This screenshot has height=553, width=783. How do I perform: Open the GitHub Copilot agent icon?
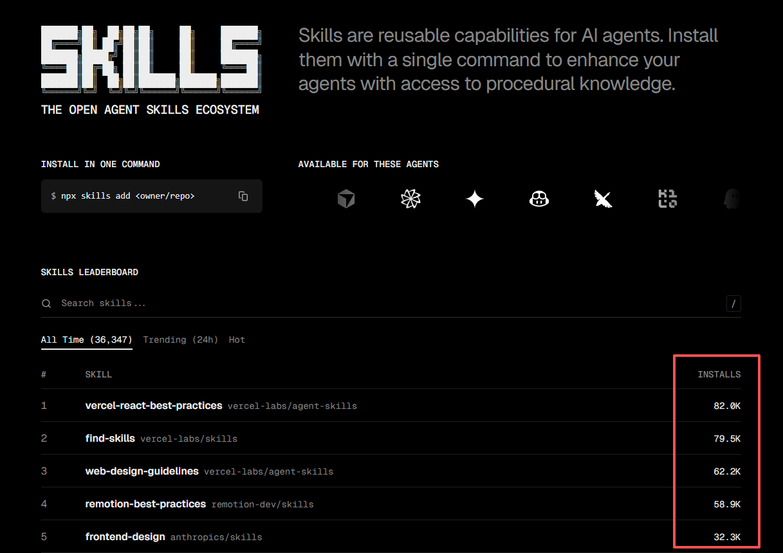(539, 199)
